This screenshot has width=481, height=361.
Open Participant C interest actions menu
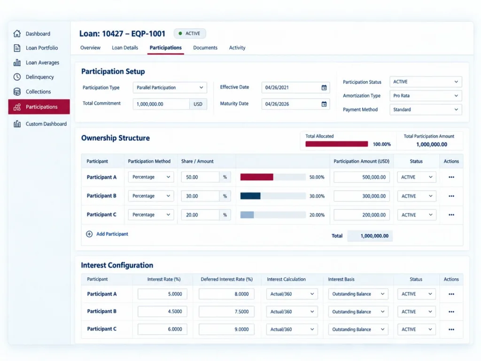pyautogui.click(x=451, y=330)
